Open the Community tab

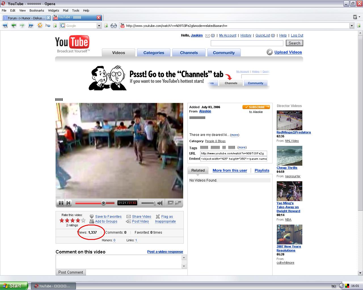[224, 53]
